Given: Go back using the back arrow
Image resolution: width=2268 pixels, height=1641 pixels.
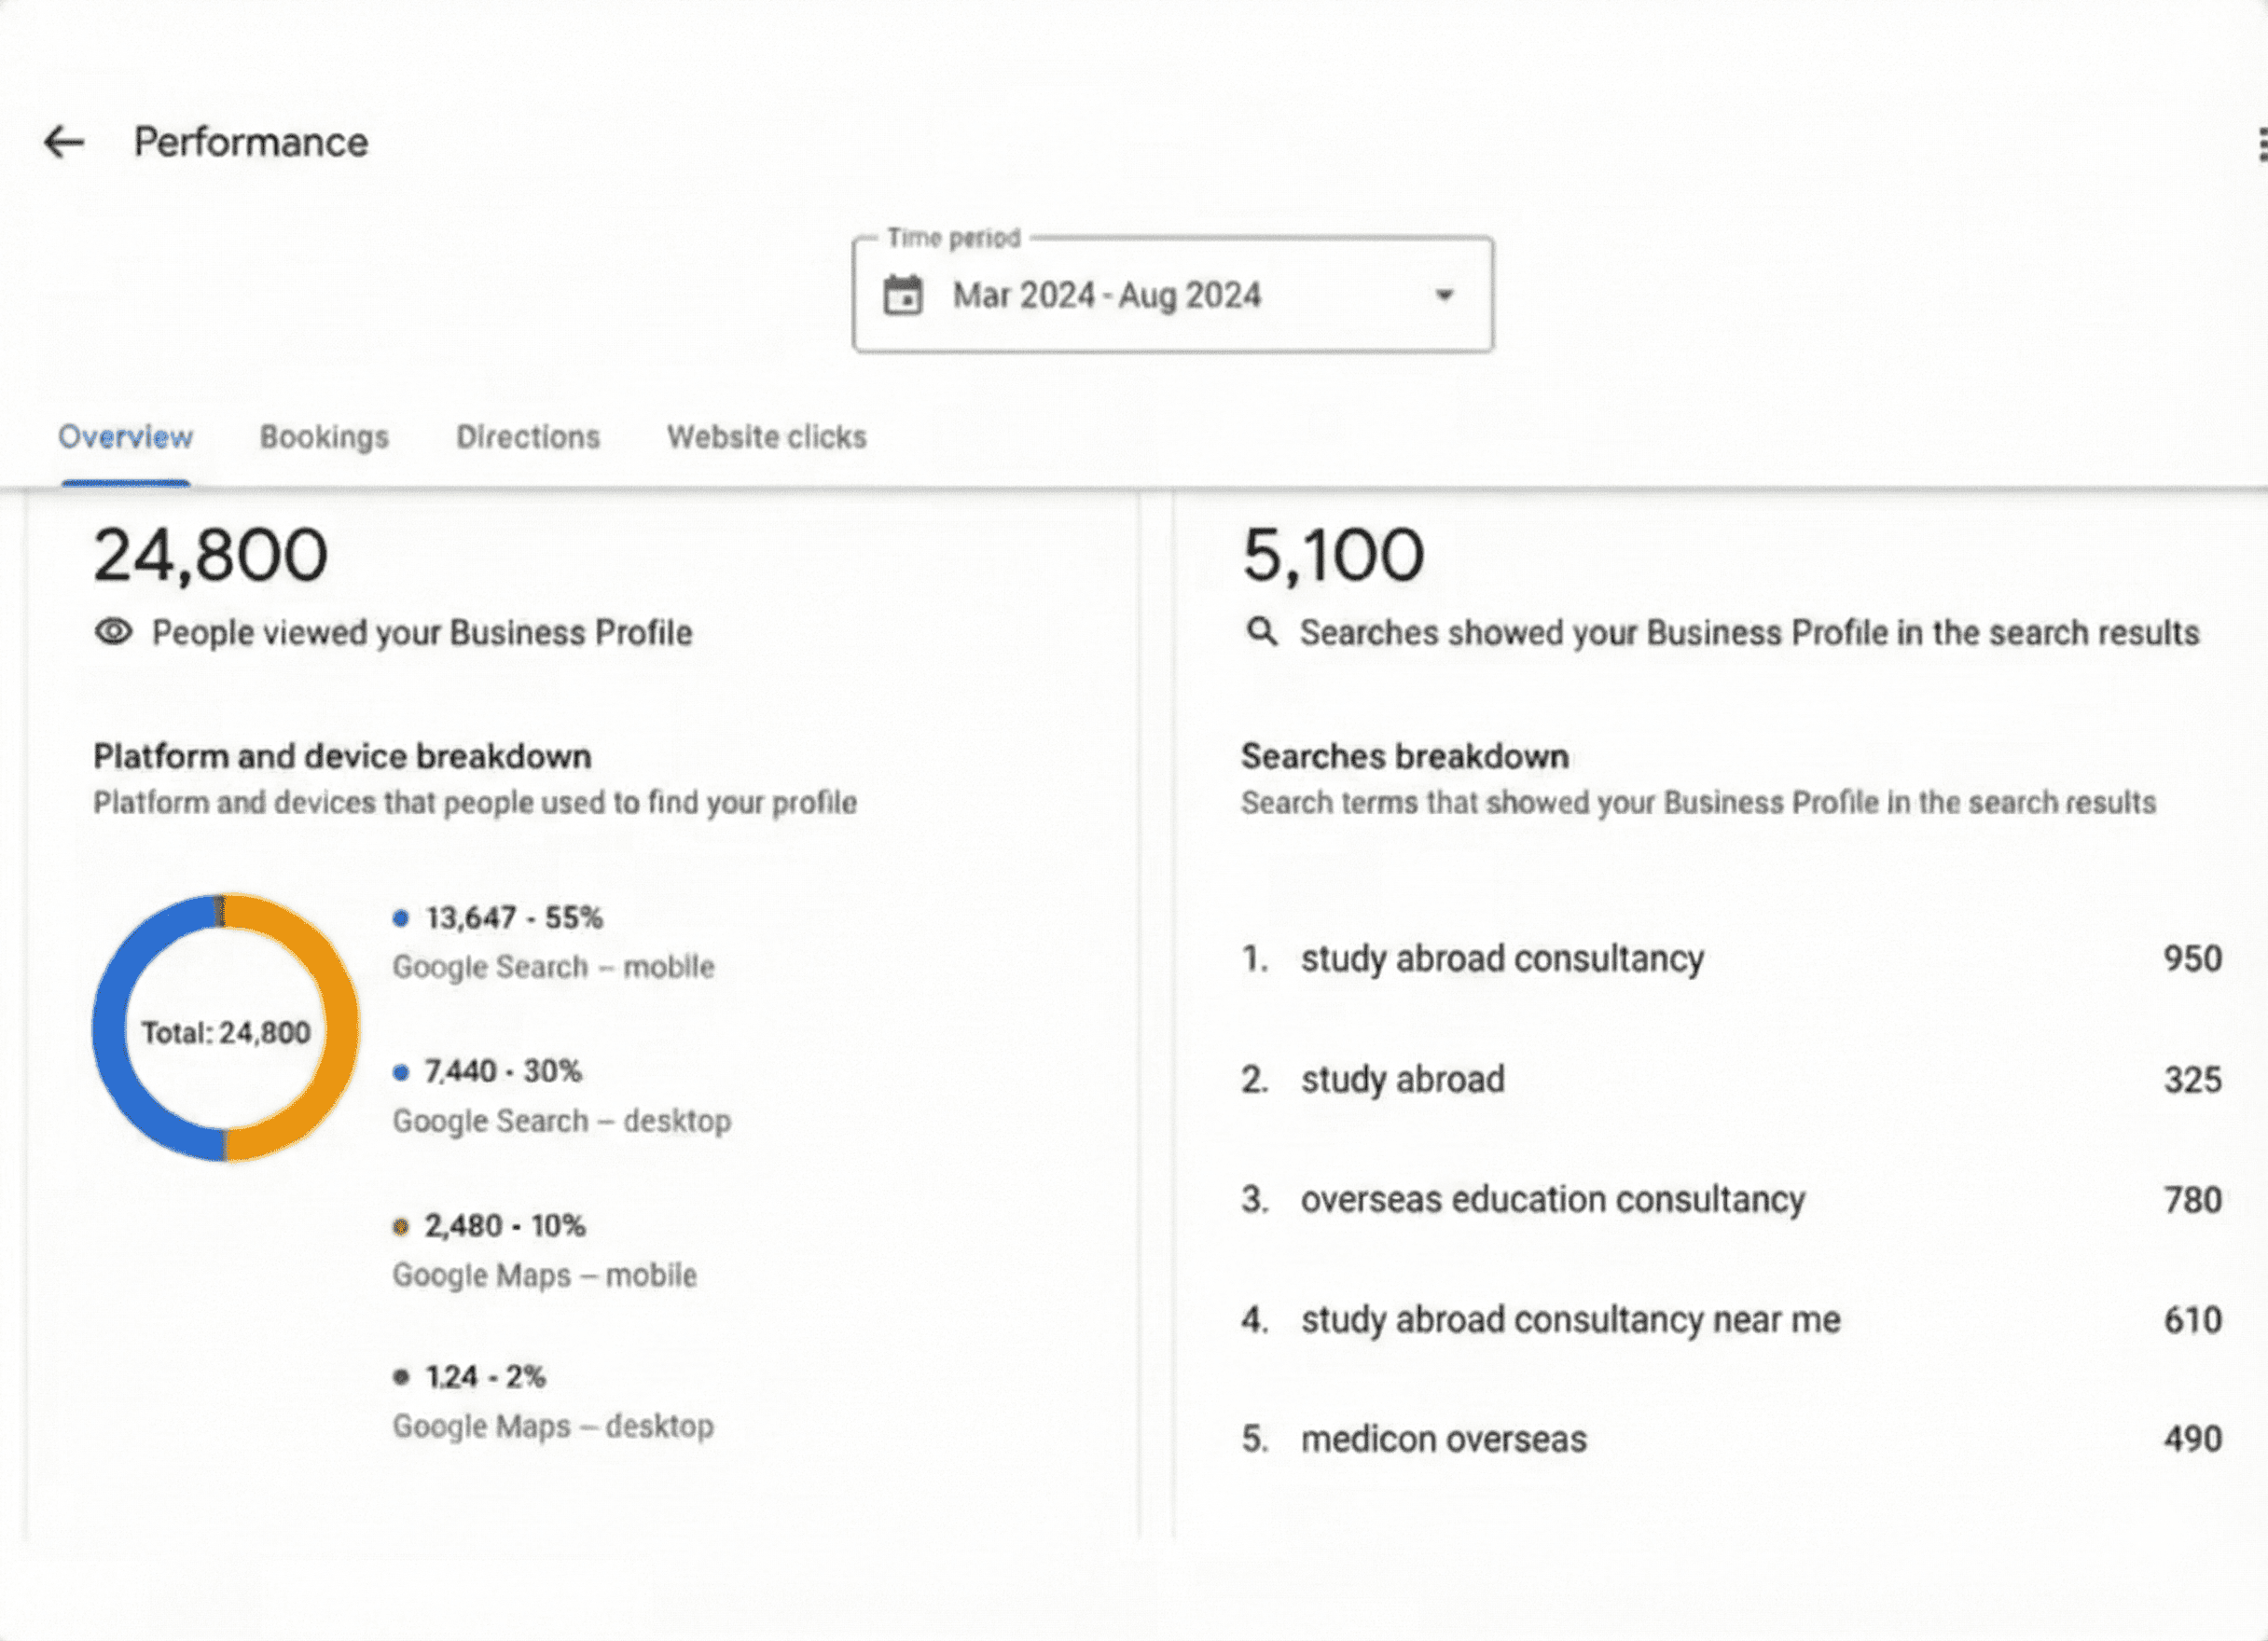Looking at the screenshot, I should (x=62, y=142).
